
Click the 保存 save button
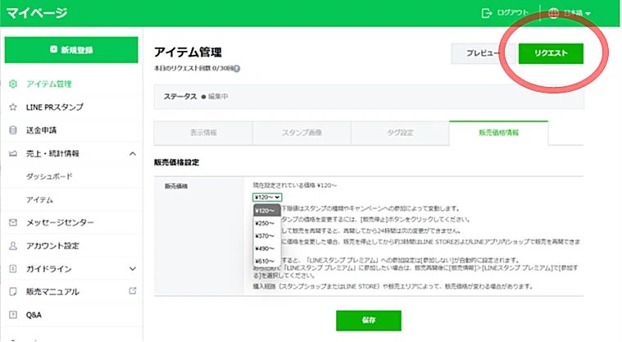(369, 320)
